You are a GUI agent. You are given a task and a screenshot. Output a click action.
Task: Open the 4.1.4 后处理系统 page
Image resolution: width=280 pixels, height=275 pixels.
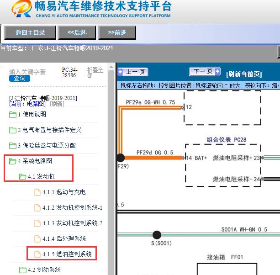click(x=64, y=238)
